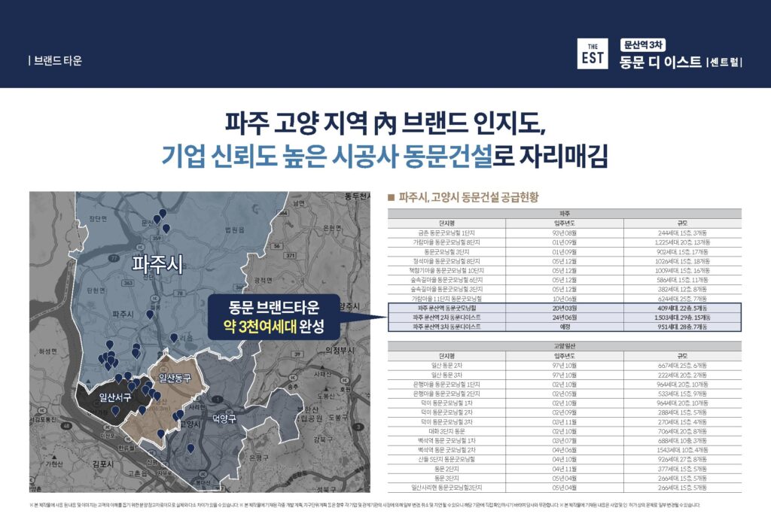Click the 파주 문산역 3차 동문디이스트 row

(x=565, y=327)
